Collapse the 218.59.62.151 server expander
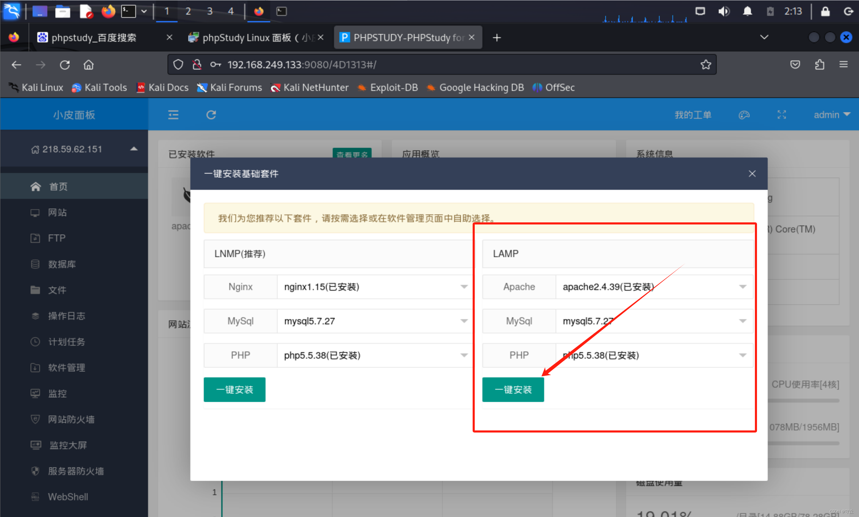 134,149
